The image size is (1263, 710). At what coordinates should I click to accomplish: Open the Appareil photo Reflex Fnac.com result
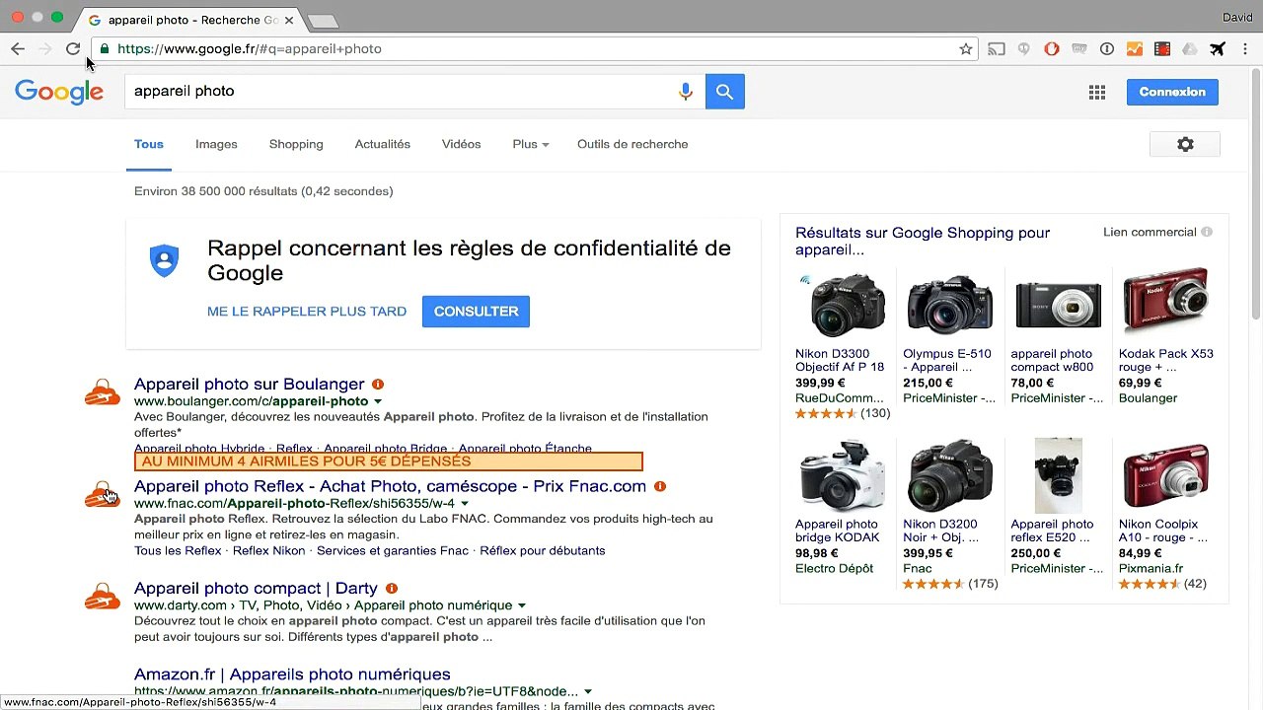(x=390, y=486)
